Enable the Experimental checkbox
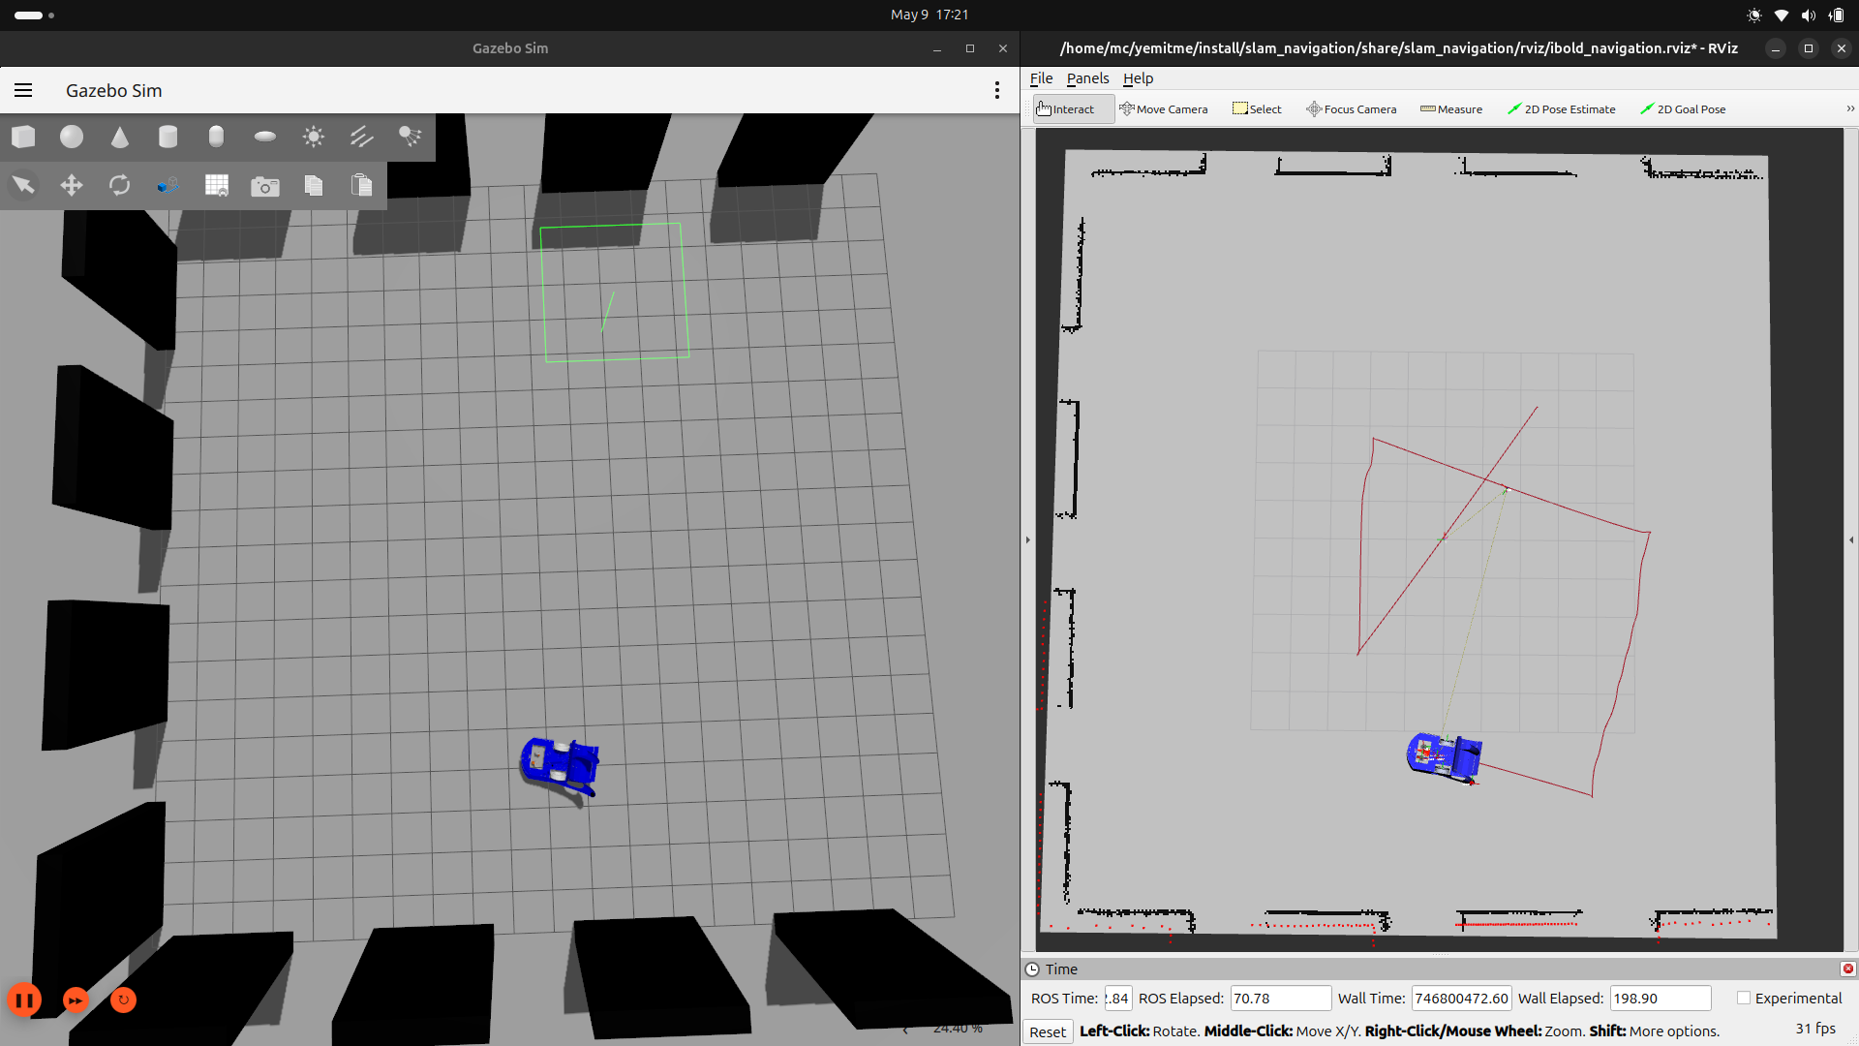 coord(1744,998)
